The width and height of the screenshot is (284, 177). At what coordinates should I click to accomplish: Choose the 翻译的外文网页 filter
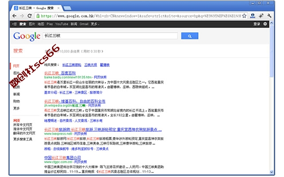click(24, 133)
